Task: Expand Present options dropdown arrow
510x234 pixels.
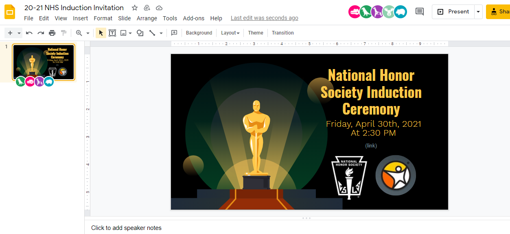Action: [x=478, y=12]
